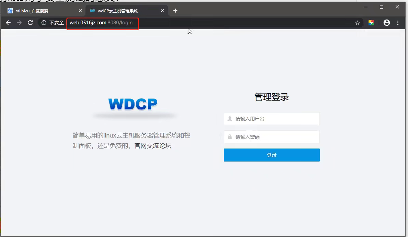Maximize the Chrome window
This screenshot has width=408, height=237.
[382, 7]
